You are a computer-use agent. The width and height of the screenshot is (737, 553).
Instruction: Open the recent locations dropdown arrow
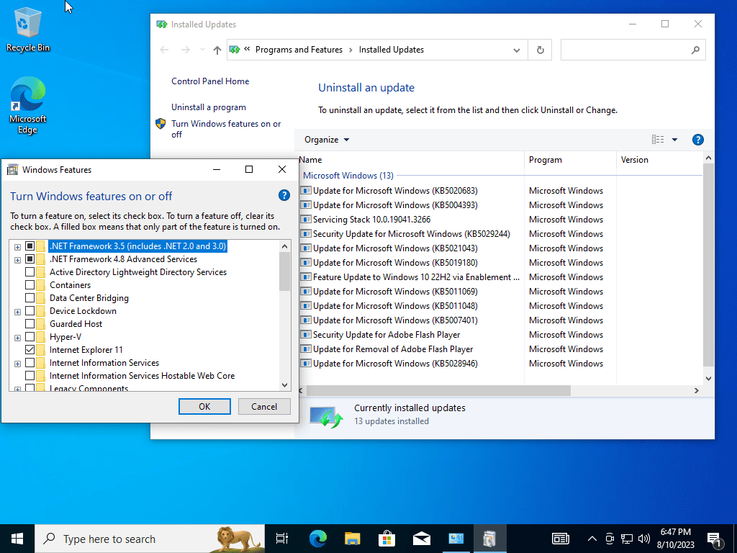[x=202, y=50]
